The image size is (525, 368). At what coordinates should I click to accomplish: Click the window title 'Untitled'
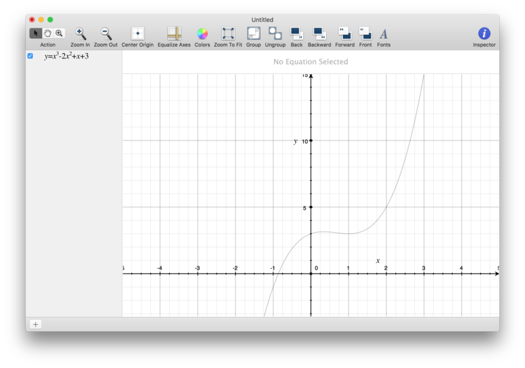(x=262, y=20)
